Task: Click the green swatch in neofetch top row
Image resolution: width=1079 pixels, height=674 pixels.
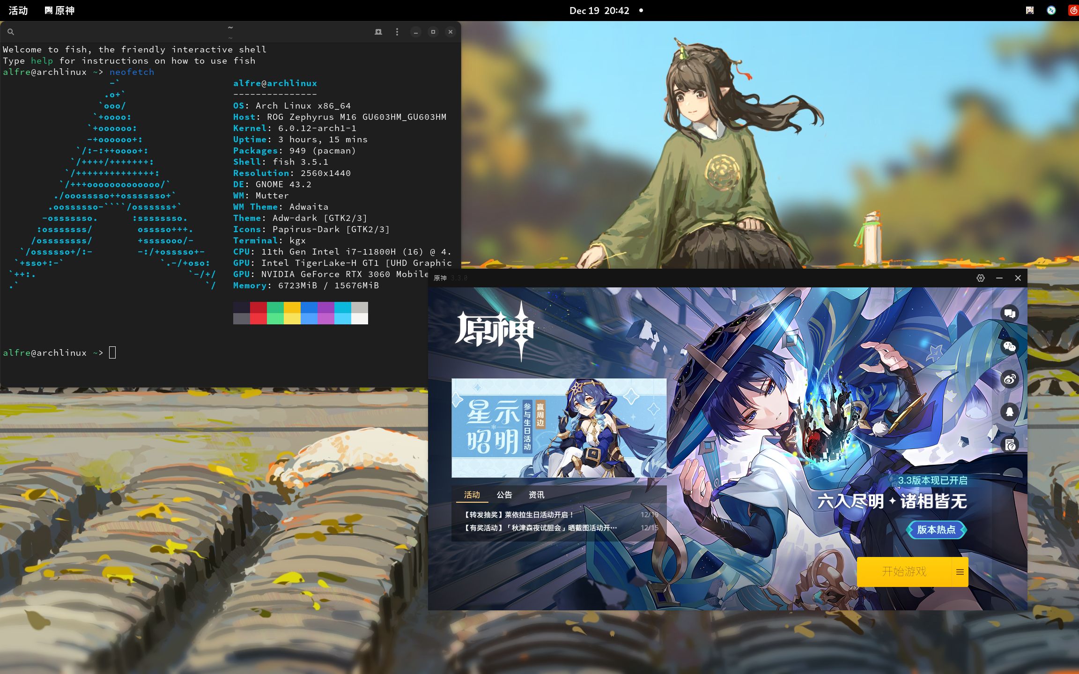Action: click(x=275, y=308)
